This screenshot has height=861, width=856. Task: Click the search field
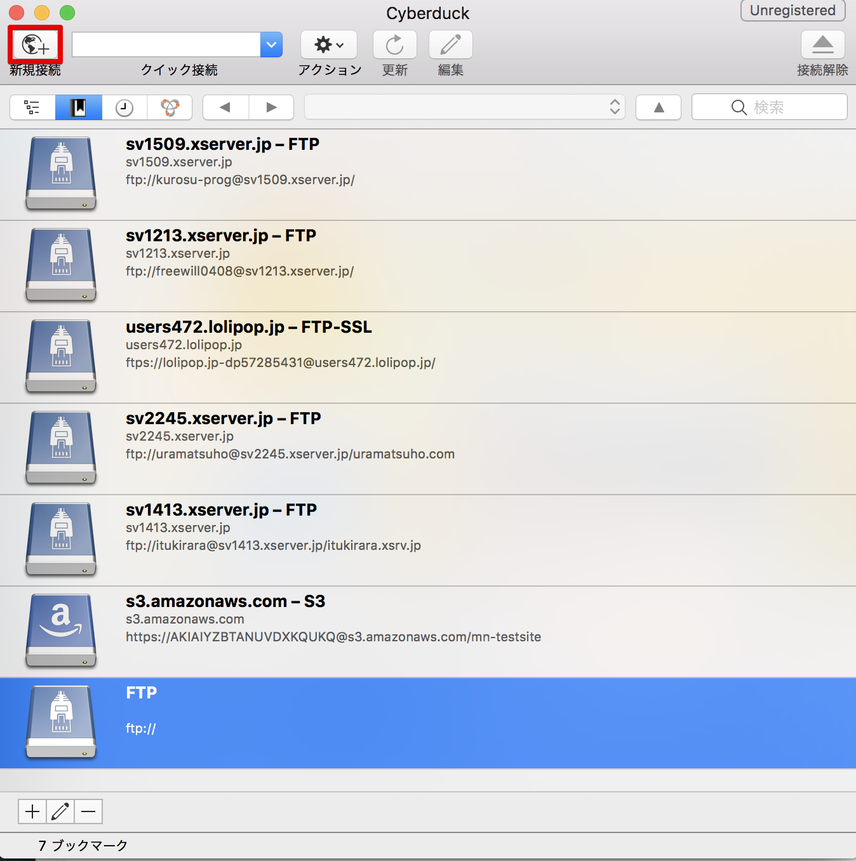(770, 107)
